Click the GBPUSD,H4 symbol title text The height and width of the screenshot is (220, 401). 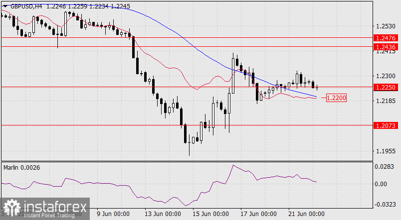pyautogui.click(x=26, y=6)
